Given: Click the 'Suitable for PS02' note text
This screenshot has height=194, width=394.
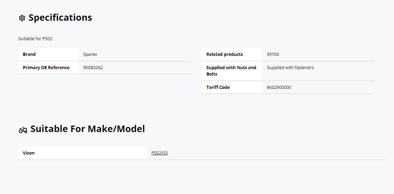Looking at the screenshot, I should point(35,39).
